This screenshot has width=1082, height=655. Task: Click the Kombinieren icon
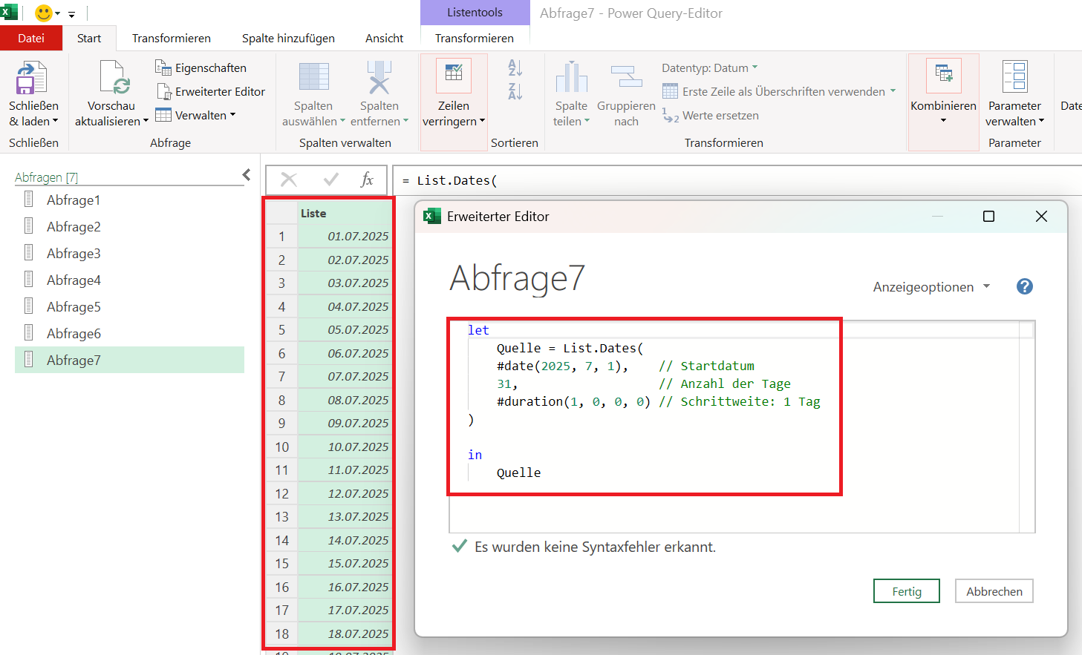tap(943, 74)
